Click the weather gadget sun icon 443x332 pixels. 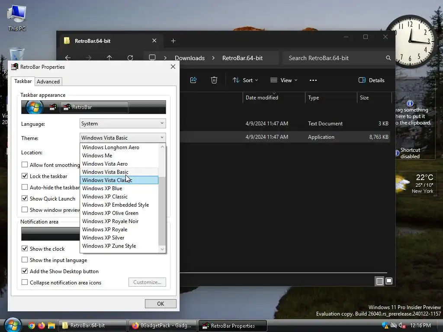click(x=403, y=183)
